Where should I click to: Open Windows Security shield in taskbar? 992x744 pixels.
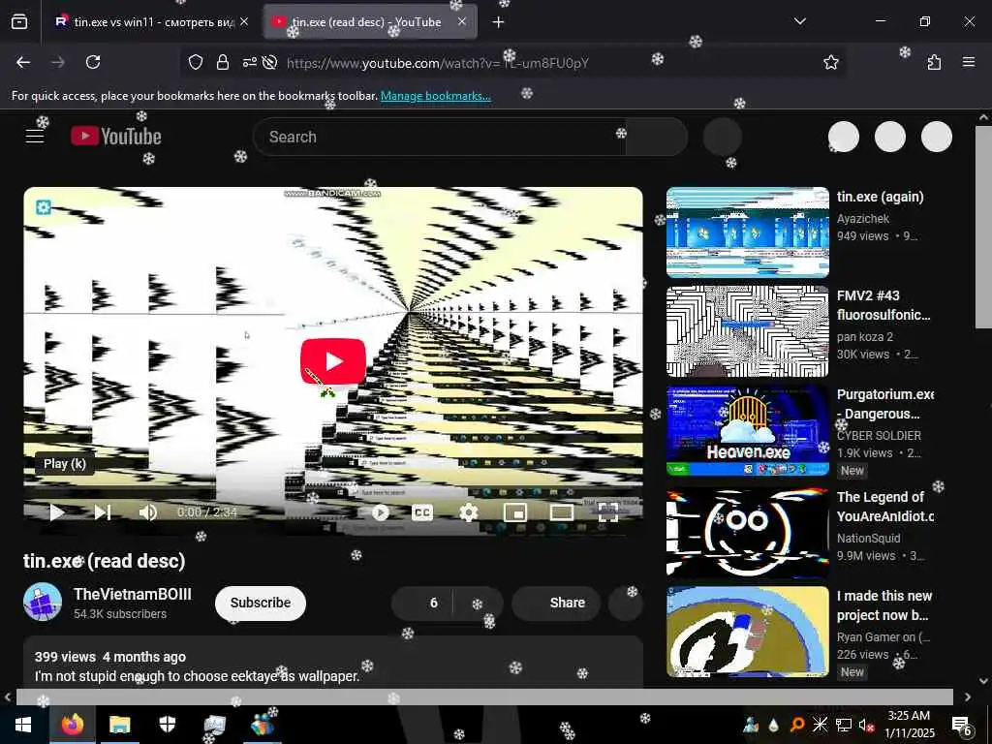point(167,725)
